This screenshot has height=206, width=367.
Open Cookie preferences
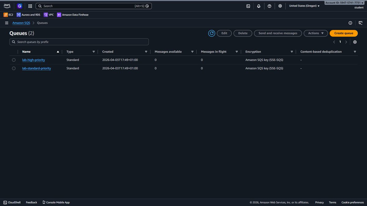point(353,202)
